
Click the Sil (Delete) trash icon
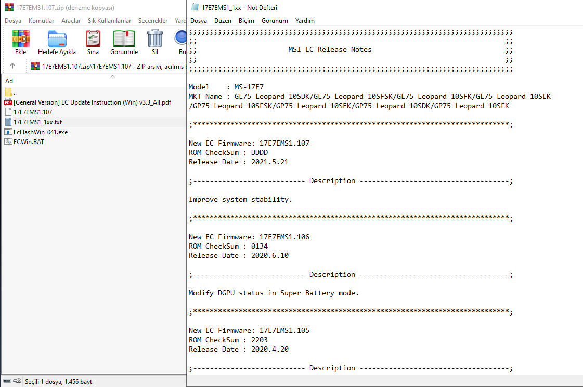[x=155, y=38]
